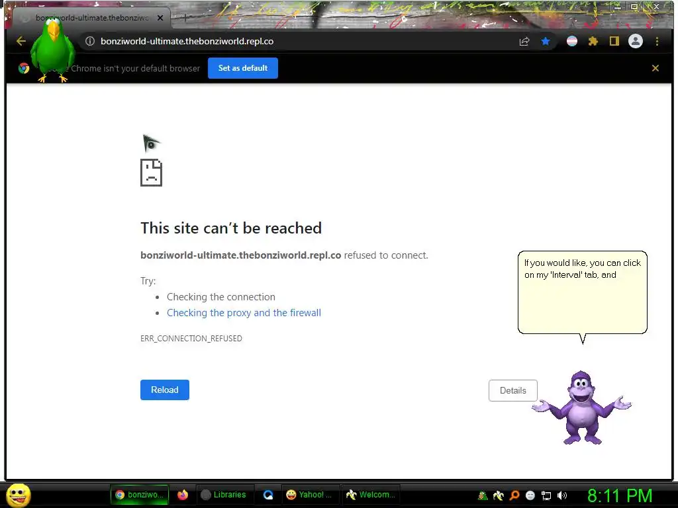Viewport: 678px width, 508px height.
Task: View site information icon in address bar
Action: pyautogui.click(x=90, y=41)
